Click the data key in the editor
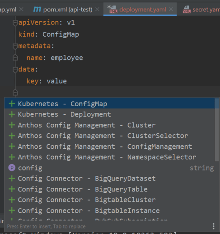This screenshot has width=220, height=234. point(26,69)
